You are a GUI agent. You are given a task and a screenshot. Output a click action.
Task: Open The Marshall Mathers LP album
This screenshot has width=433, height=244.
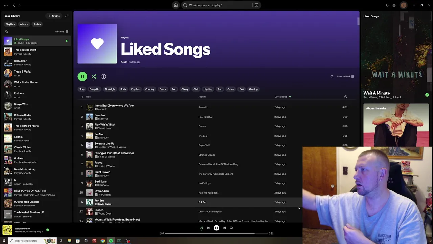pyautogui.click(x=37, y=214)
